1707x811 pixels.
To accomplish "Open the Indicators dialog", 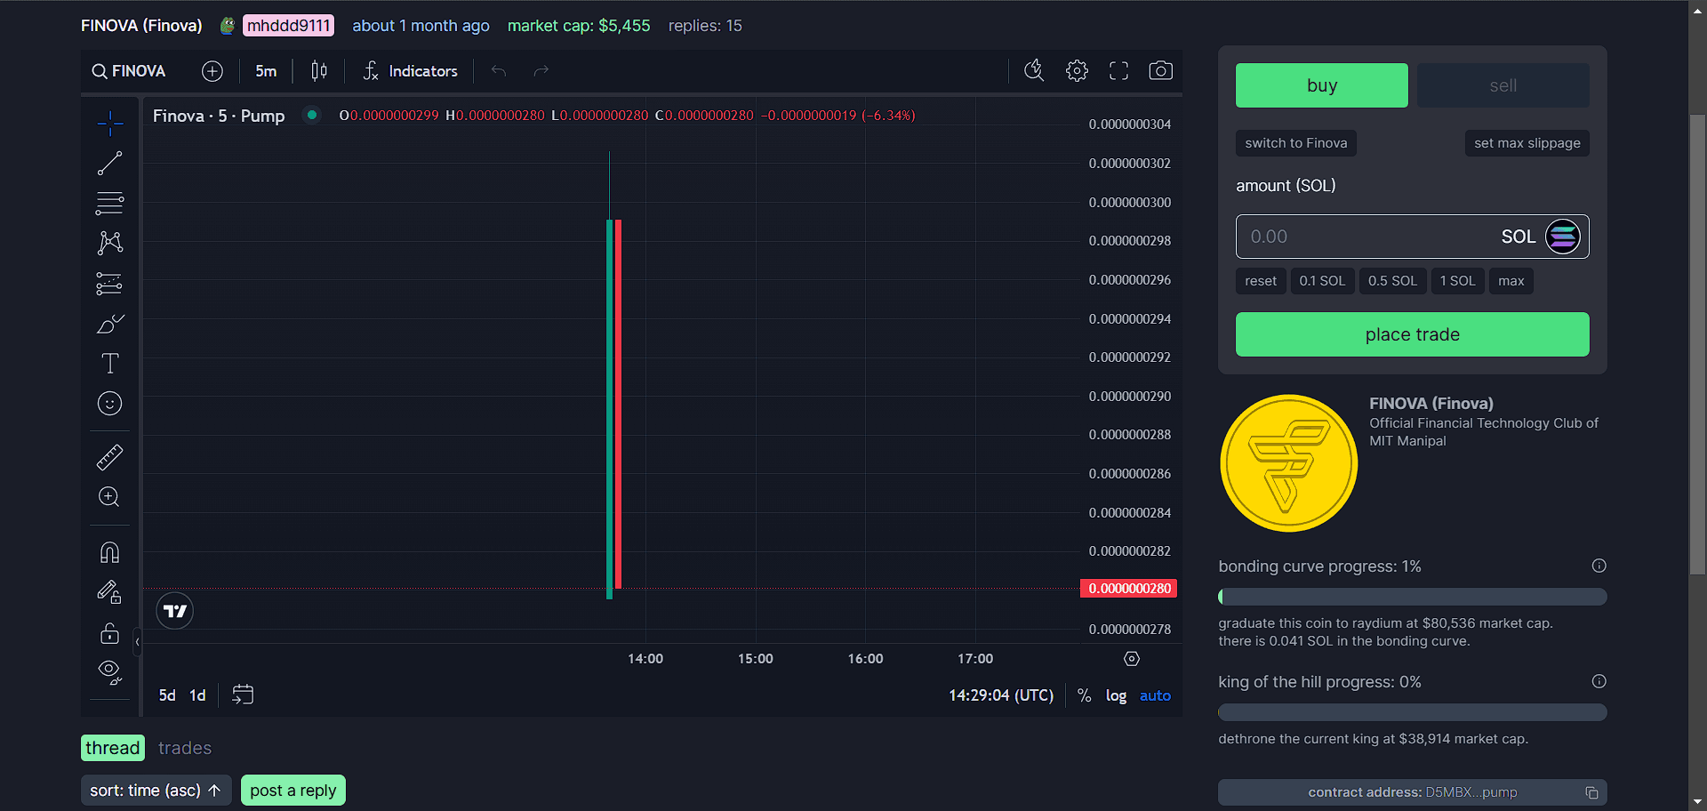I will 410,71.
